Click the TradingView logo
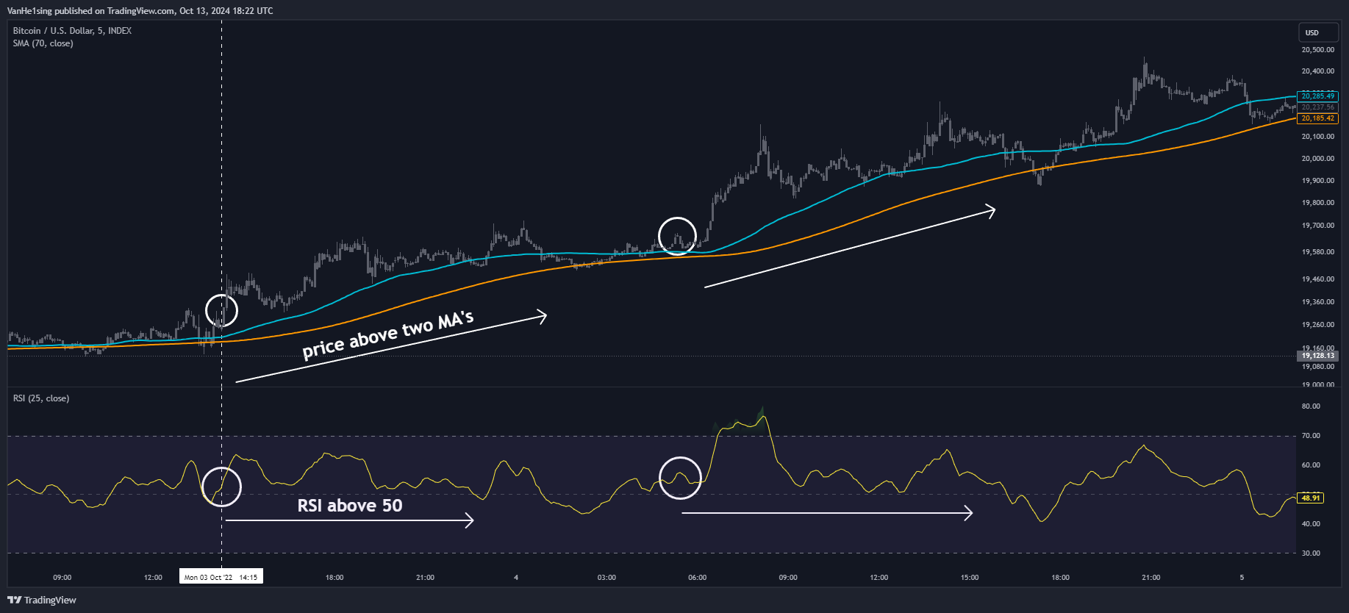This screenshot has width=1349, height=613. pos(42,600)
